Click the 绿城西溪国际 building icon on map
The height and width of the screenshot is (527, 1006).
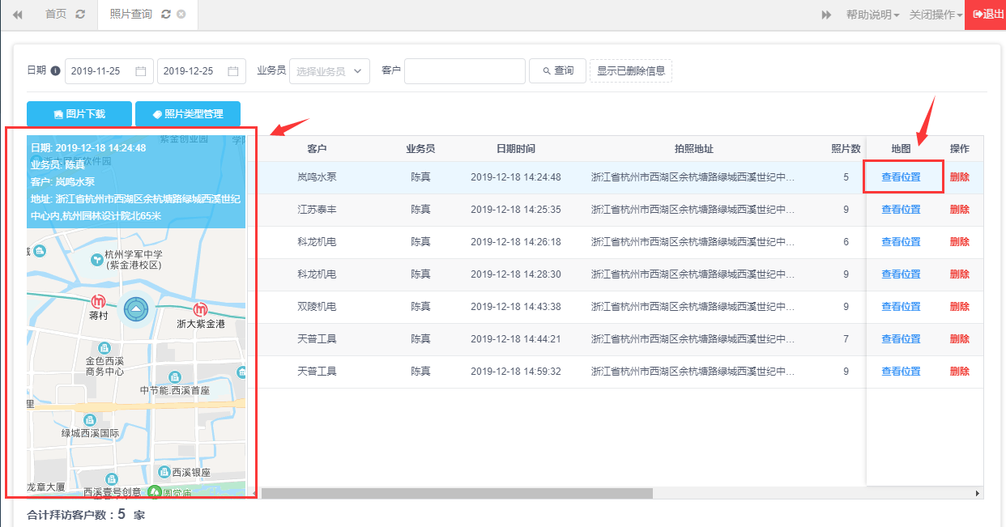pyautogui.click(x=90, y=420)
